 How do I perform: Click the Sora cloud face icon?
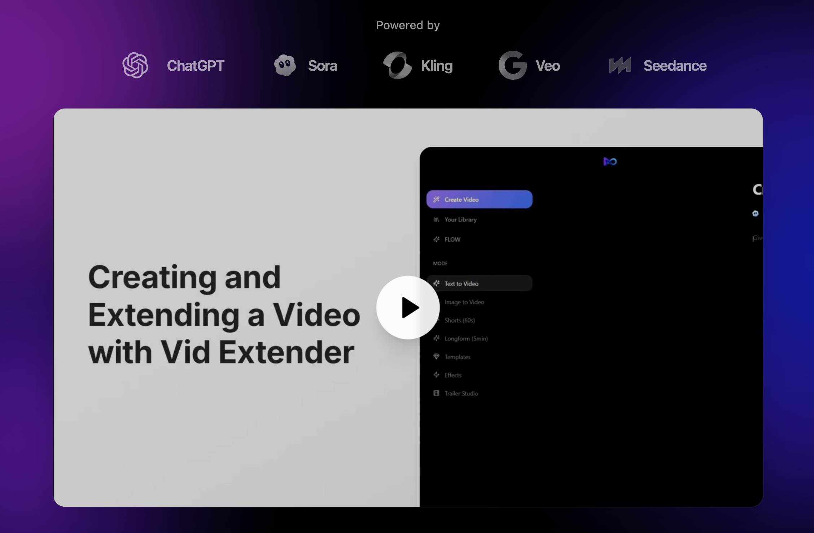click(x=285, y=65)
